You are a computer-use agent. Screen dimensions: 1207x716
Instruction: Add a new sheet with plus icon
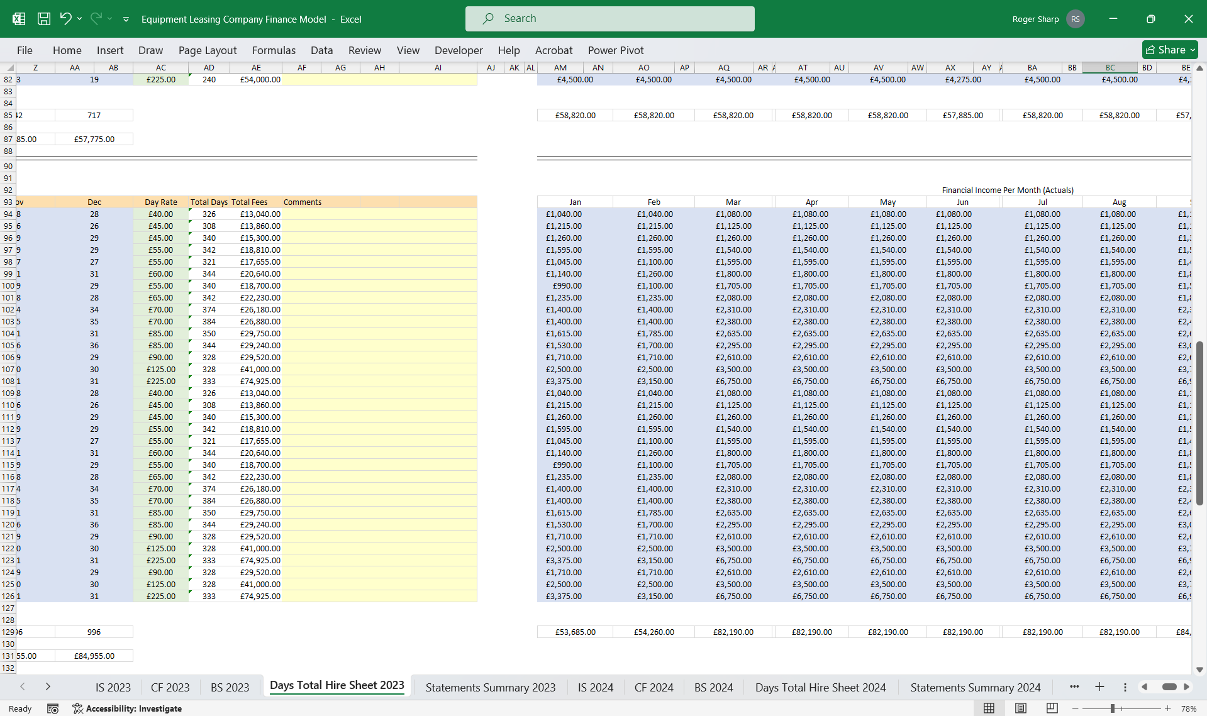click(x=1099, y=686)
